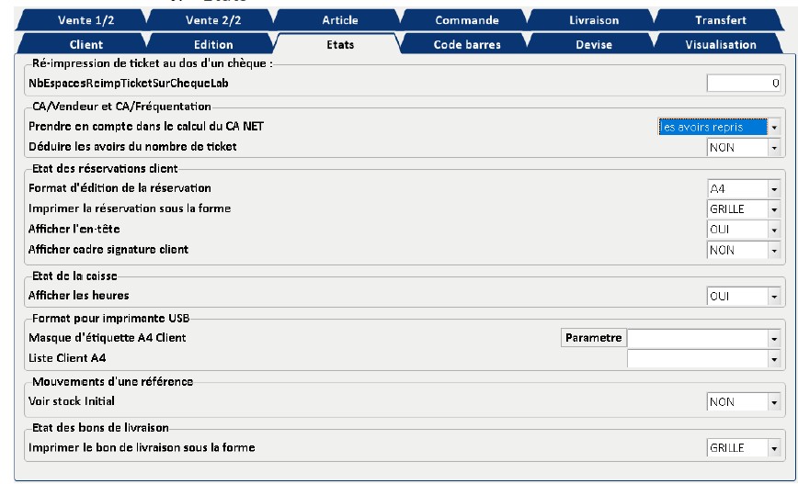Open the Liste Client A4 dropdown

click(774, 358)
